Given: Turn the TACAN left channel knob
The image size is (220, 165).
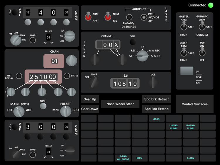Looking at the screenshot, I should (95, 60).
